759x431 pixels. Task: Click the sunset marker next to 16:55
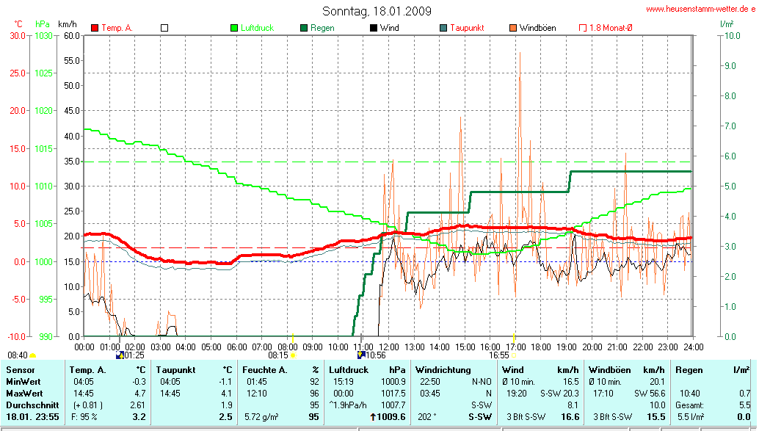click(x=514, y=355)
